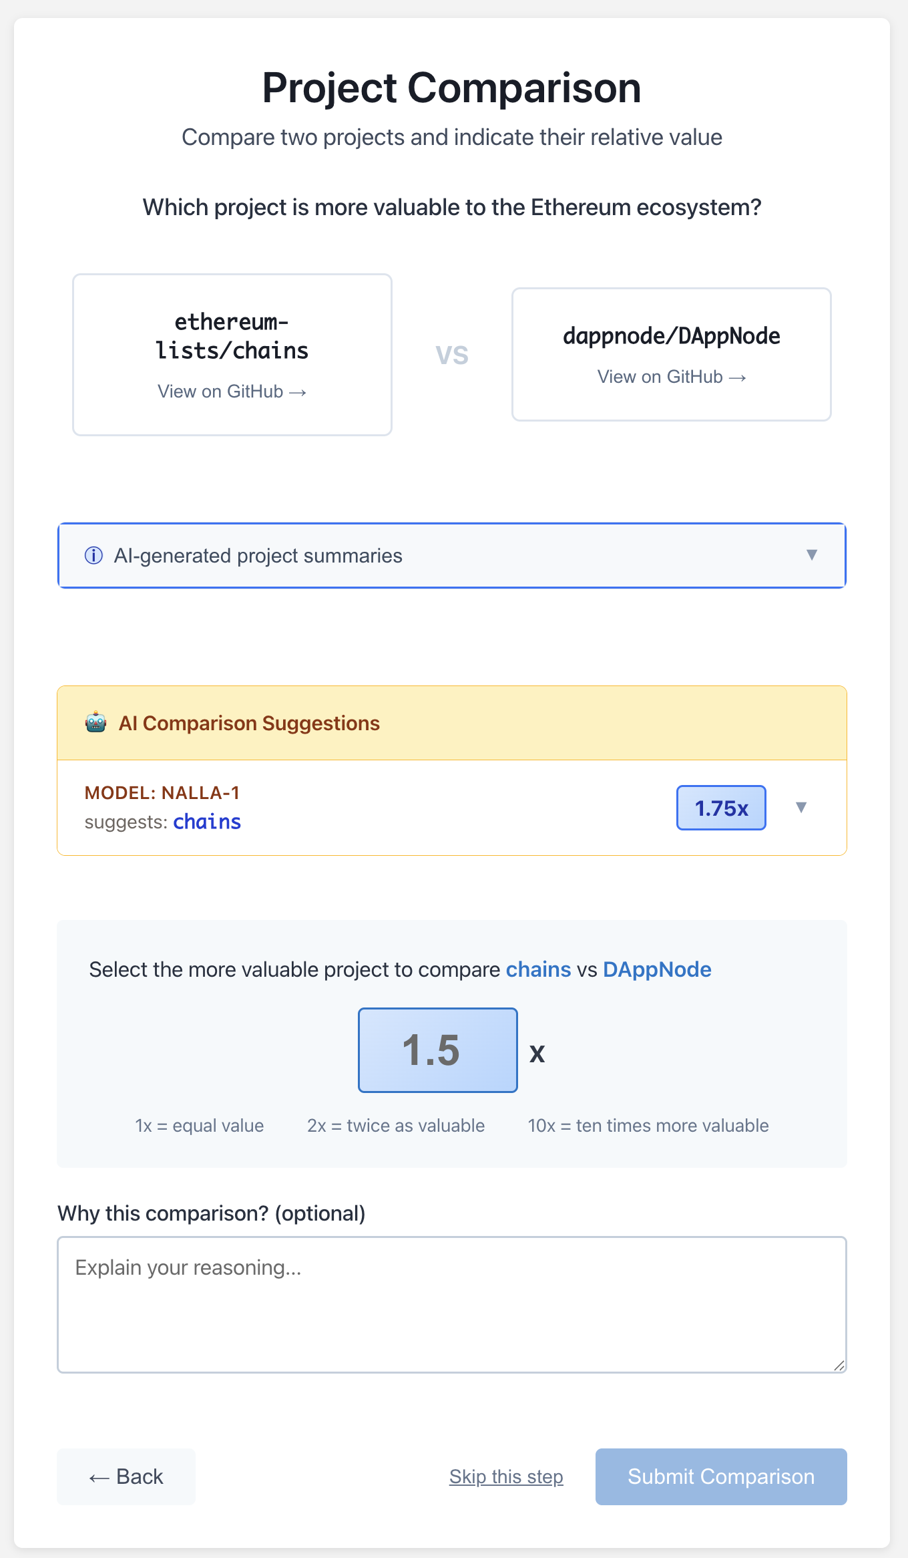Click the robot icon in AI Comparison Suggestions

tap(96, 723)
